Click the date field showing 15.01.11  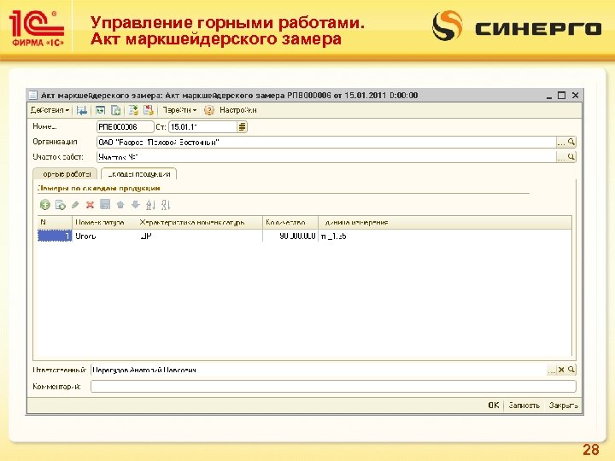coord(202,127)
